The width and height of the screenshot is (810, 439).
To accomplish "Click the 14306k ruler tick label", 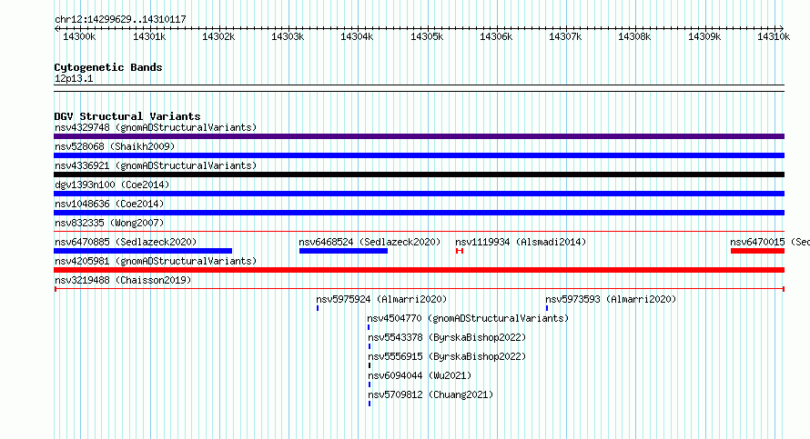I will [x=496, y=36].
